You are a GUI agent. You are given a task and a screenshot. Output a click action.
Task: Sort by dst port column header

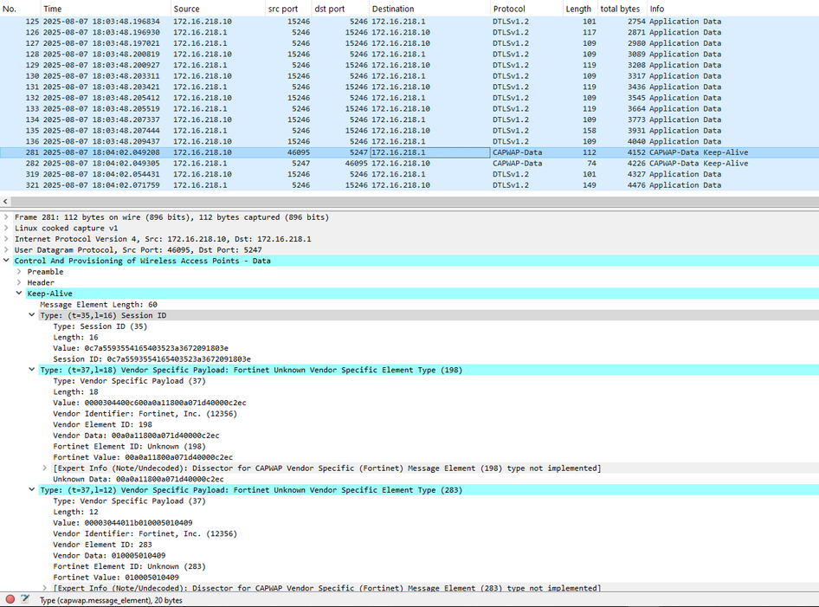click(340, 9)
